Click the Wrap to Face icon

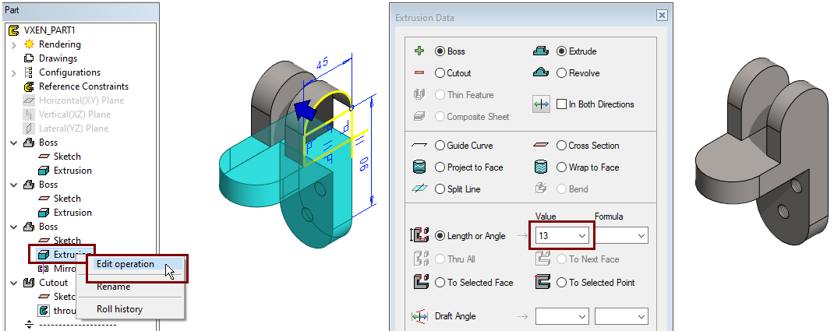coord(541,167)
